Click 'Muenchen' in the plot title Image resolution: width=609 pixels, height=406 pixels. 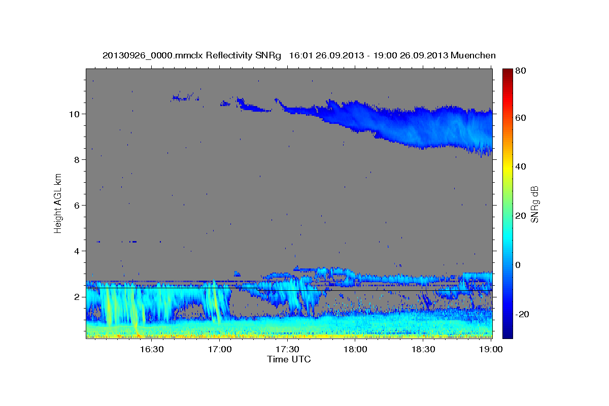(x=472, y=55)
